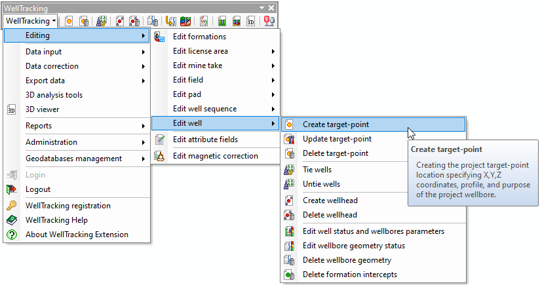
Task: Open the toolbar options arrow in title bar
Action: pyautogui.click(x=261, y=8)
